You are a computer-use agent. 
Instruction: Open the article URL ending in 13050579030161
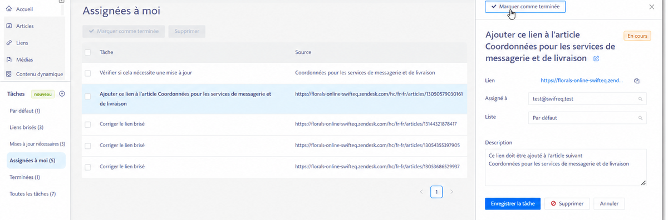pyautogui.click(x=379, y=94)
